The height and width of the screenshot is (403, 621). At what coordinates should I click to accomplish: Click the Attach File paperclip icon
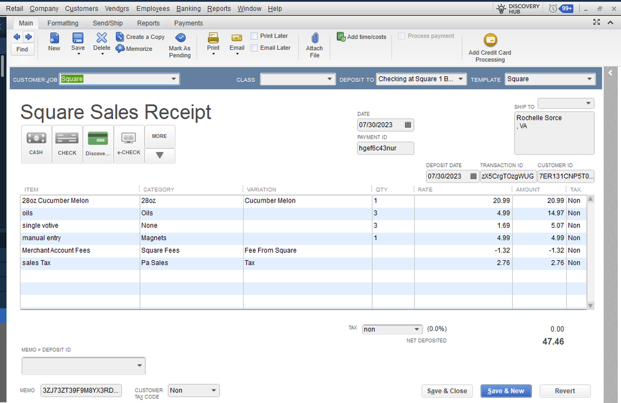coord(315,38)
